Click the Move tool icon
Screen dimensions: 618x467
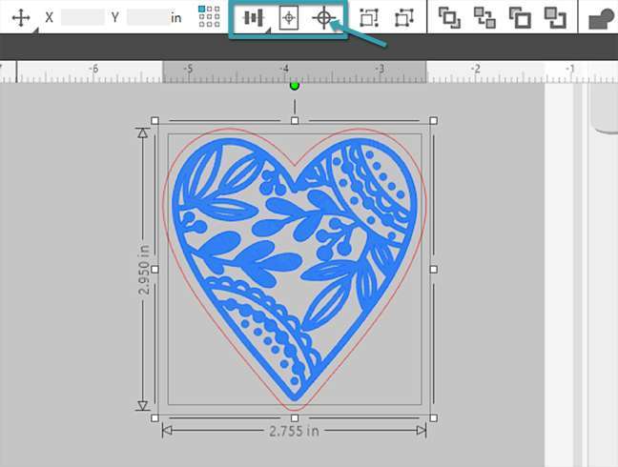pos(21,18)
